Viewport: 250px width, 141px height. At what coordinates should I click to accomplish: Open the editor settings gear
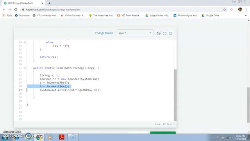(171, 33)
